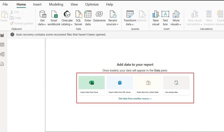Open the View ribbon tab
Image resolution: width=224 pixels, height=132 pixels.
(x=74, y=4)
